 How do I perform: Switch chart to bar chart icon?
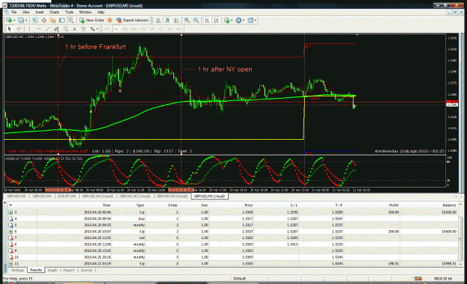[x=158, y=20]
